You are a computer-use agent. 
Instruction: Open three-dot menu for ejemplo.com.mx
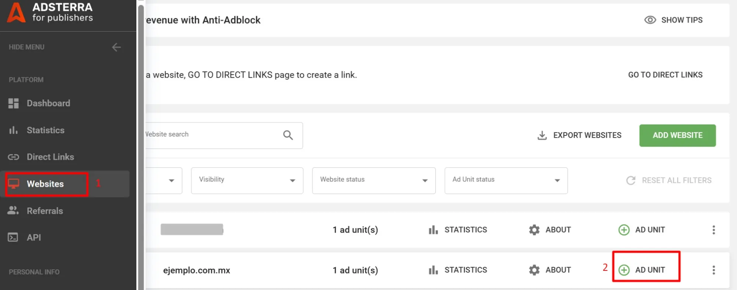tap(713, 270)
